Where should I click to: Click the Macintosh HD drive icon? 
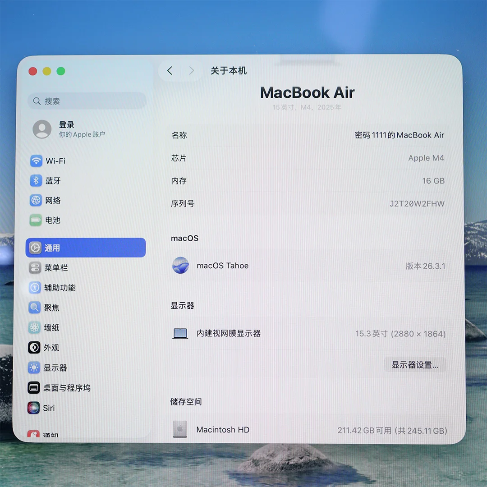(180, 429)
